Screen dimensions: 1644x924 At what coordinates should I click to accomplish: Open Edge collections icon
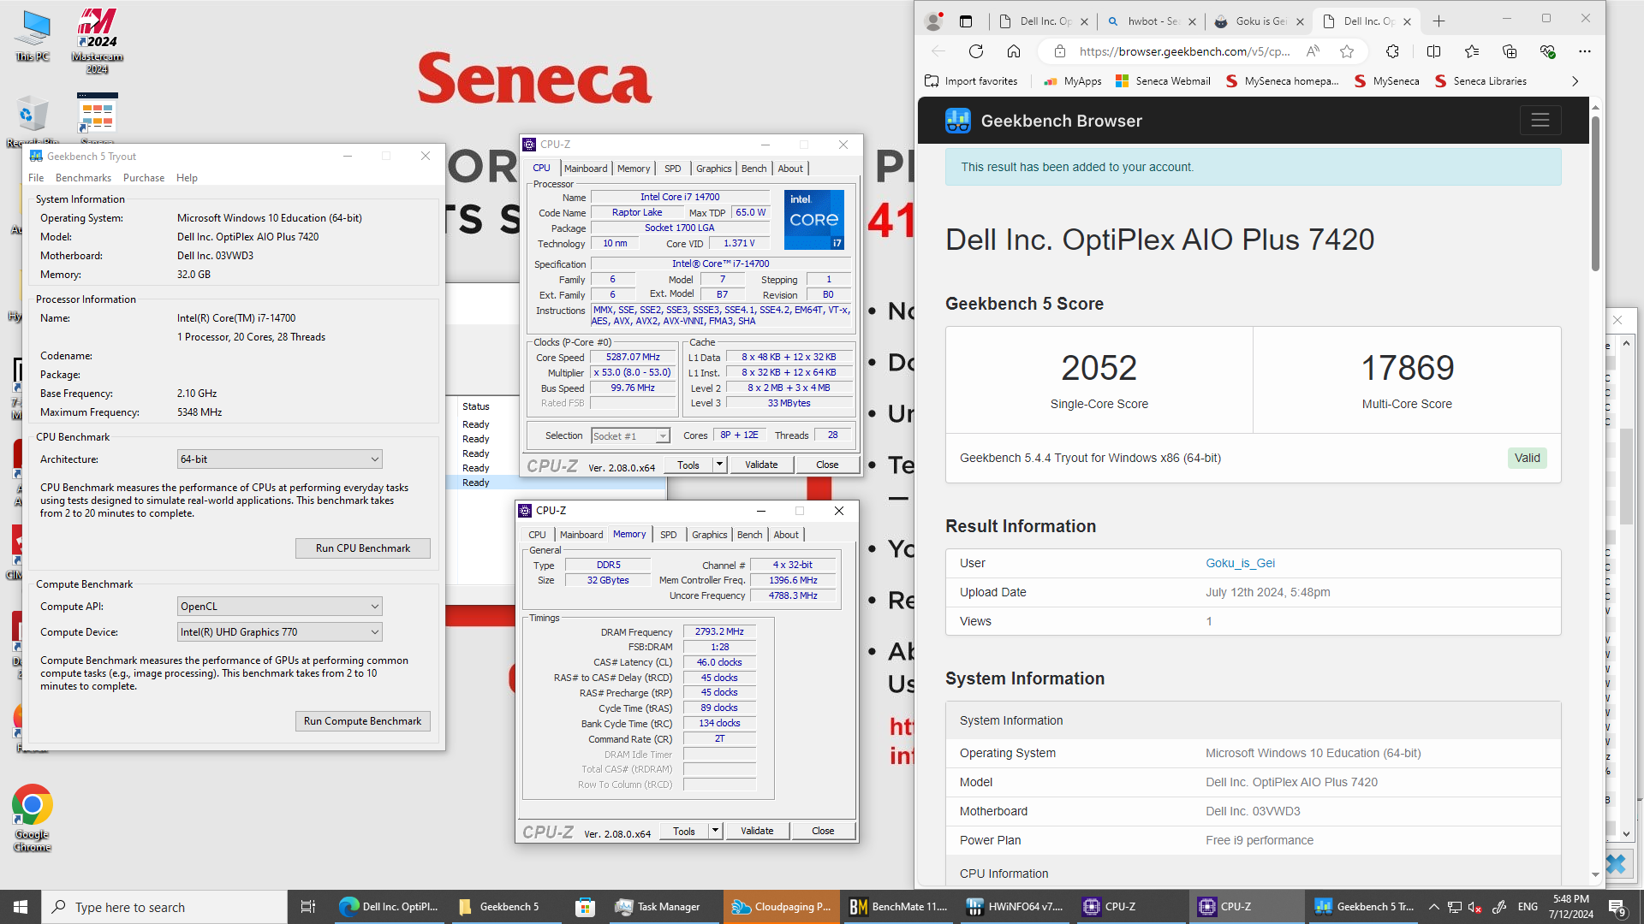[x=1509, y=51]
